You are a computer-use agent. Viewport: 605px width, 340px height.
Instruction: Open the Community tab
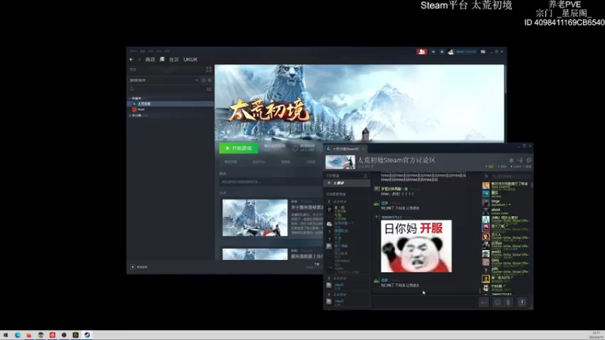coord(174,60)
